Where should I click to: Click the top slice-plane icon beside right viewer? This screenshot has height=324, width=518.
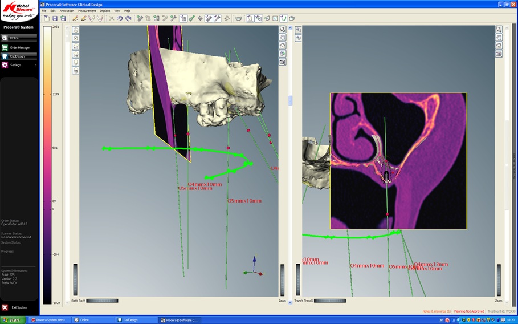[x=298, y=30]
